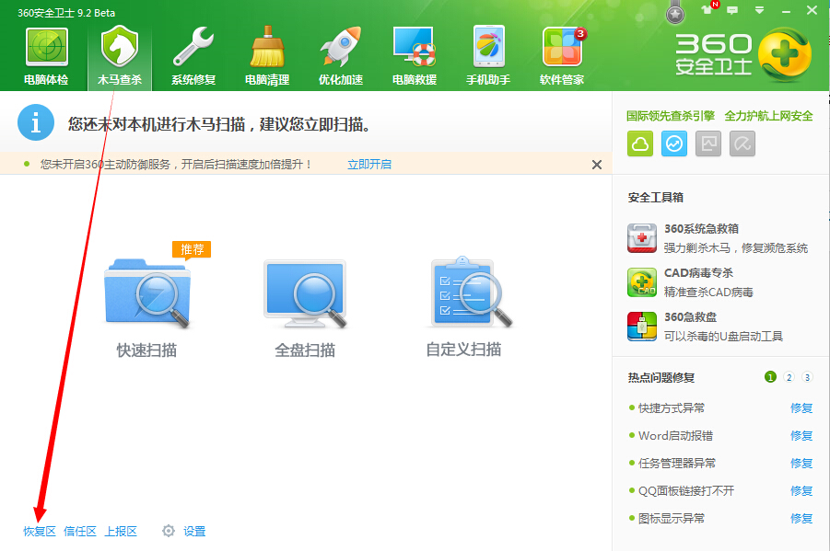The width and height of the screenshot is (830, 551).
Task: Open 软件管家 with badge 3
Action: pos(562,47)
